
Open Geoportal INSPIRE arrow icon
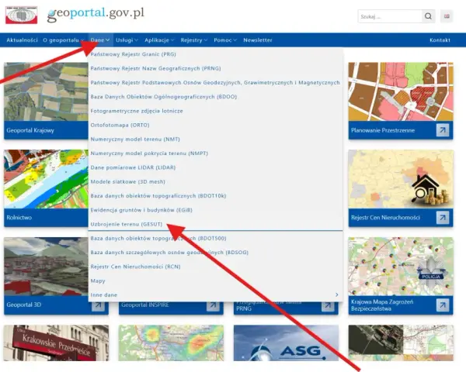[x=213, y=306]
